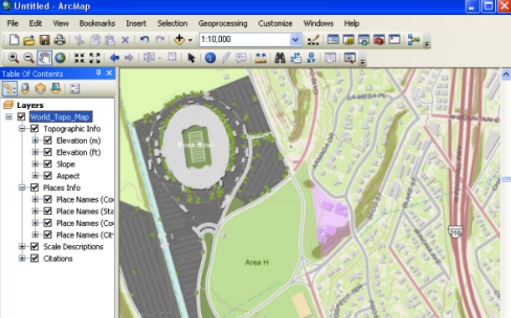The height and width of the screenshot is (318, 511).
Task: Open the Selection menu
Action: click(x=172, y=23)
